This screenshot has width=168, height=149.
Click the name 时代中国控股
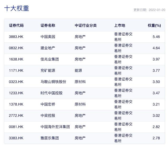coord(51,93)
